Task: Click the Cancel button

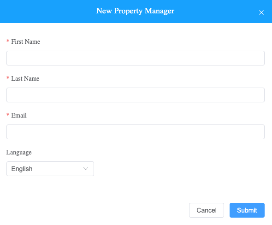Action: (x=207, y=210)
